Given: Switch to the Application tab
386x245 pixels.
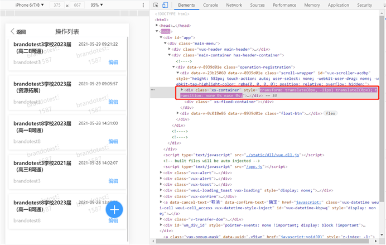Looking at the screenshot, I should tap(338, 5).
